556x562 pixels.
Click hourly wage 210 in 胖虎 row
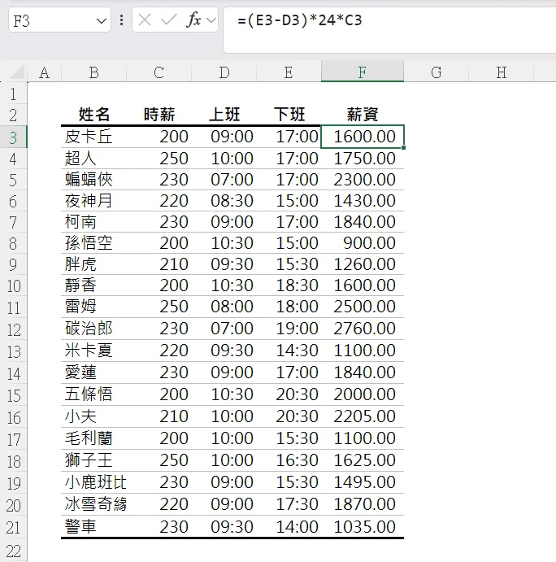pos(159,264)
